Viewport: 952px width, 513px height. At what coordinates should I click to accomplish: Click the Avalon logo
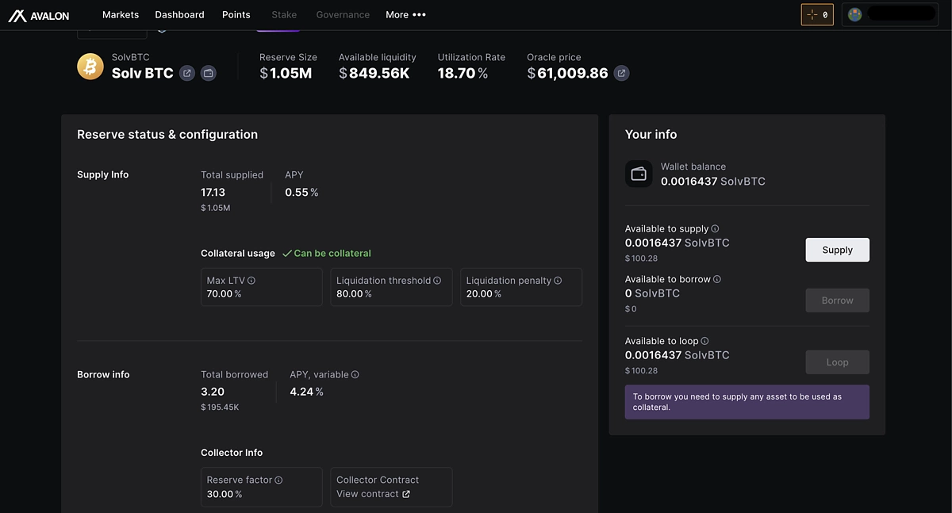[39, 15]
